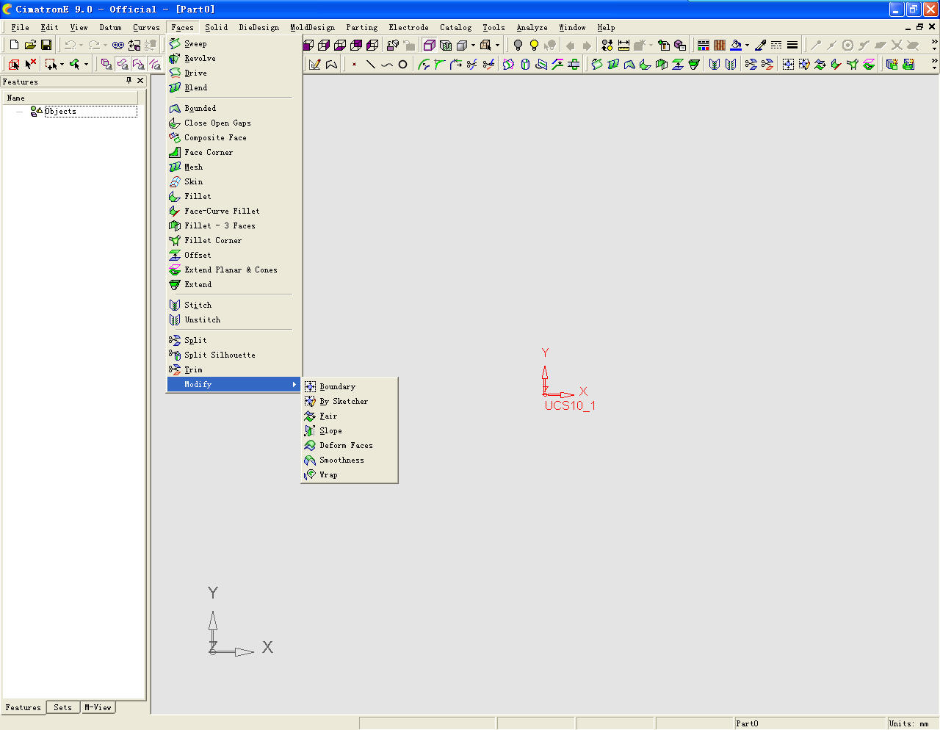Click the measure ruler icon in toolbar
Screen dimensions: 940x730
pos(623,45)
